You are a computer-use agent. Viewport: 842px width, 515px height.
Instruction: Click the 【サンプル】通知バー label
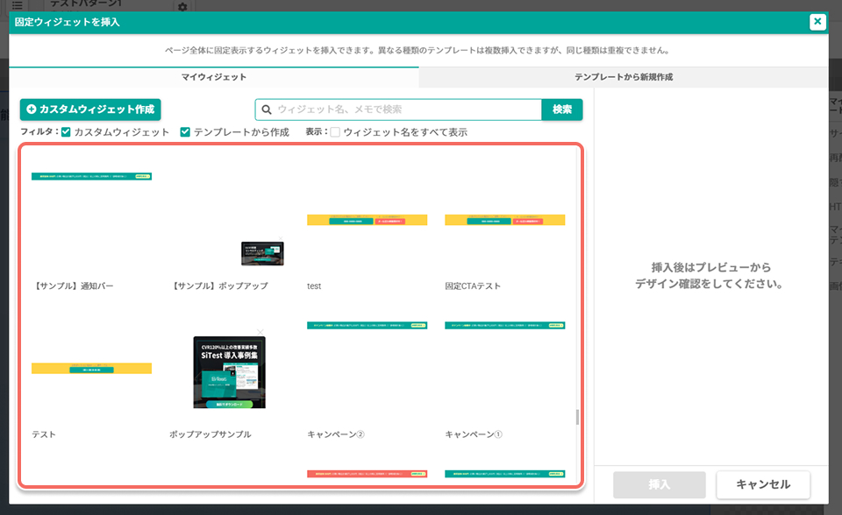click(x=73, y=286)
